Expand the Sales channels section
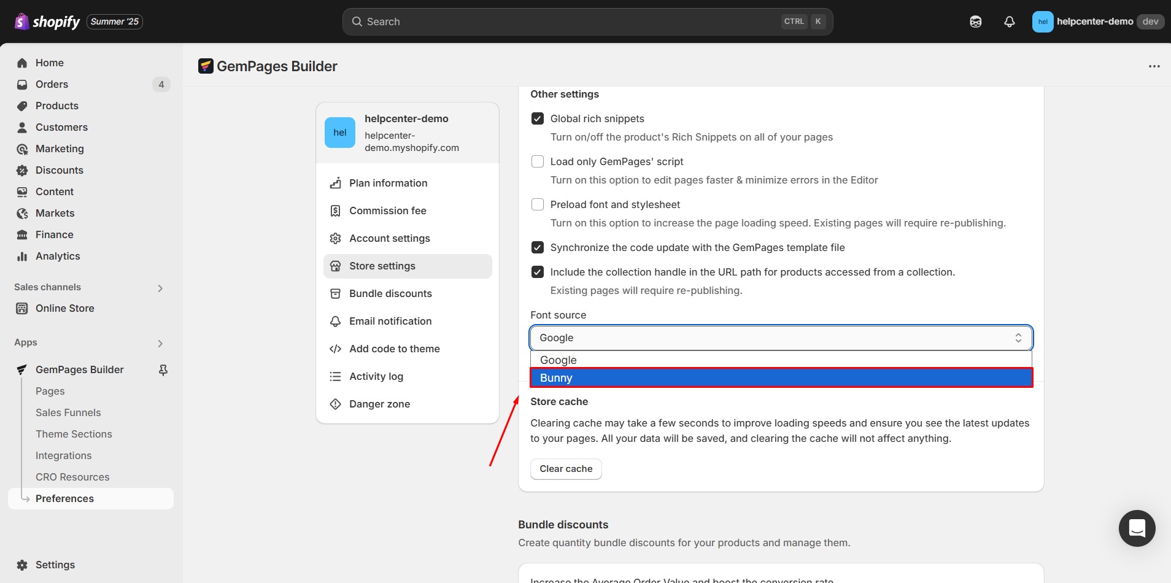Image resolution: width=1171 pixels, height=583 pixels. 160,288
